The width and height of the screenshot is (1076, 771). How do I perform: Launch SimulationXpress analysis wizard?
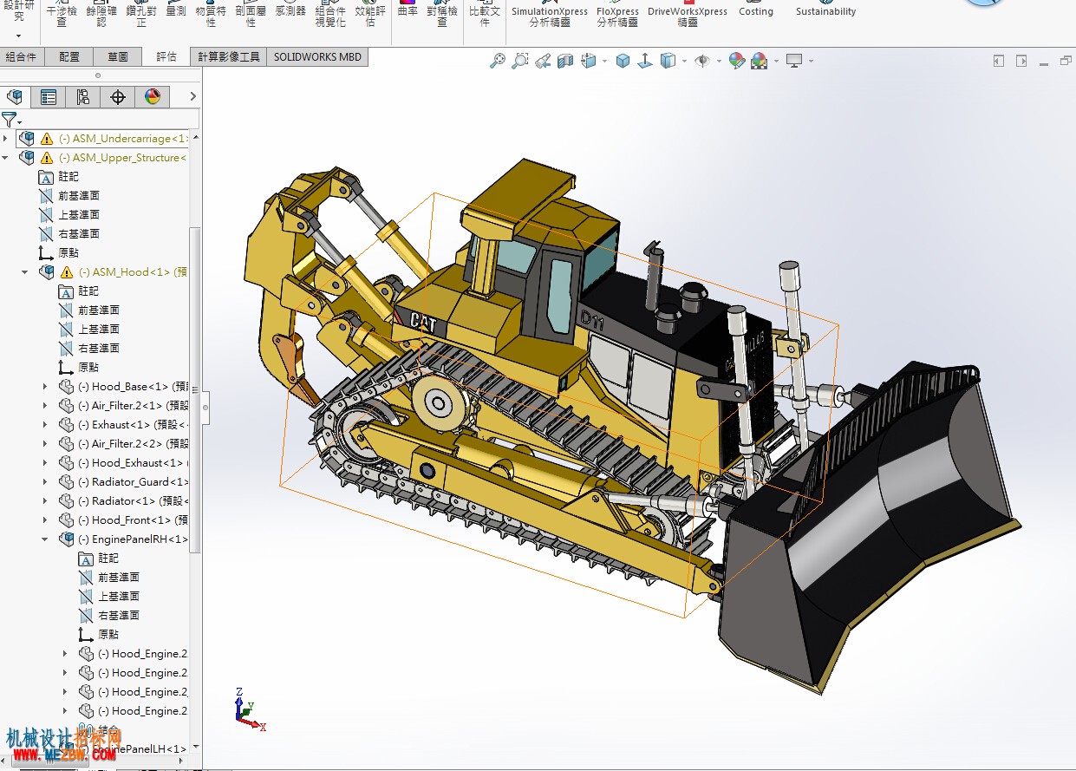click(550, 14)
